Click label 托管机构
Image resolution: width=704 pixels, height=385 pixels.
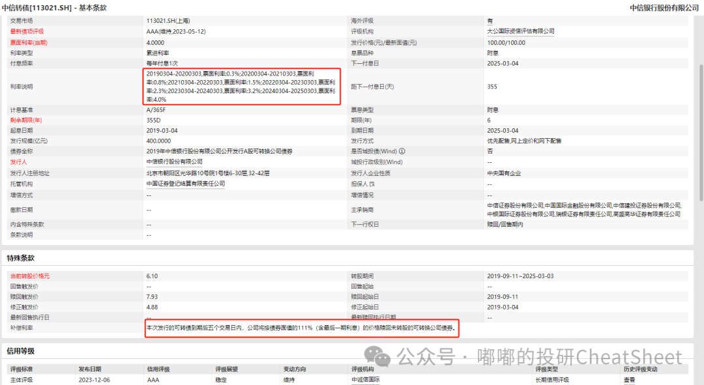22,184
